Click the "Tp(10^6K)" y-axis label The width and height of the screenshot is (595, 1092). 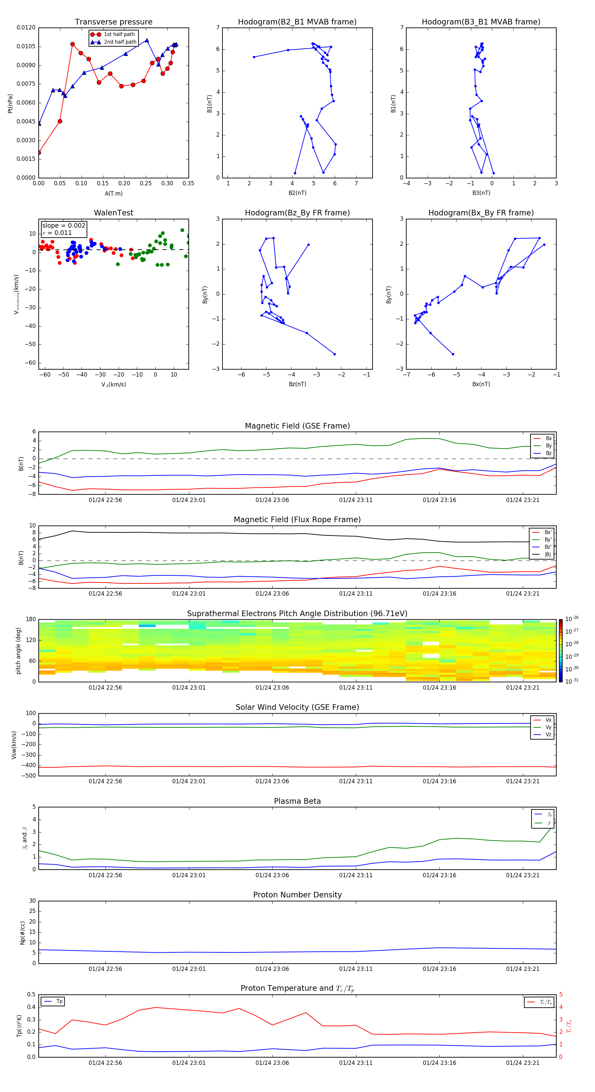click(x=19, y=1026)
